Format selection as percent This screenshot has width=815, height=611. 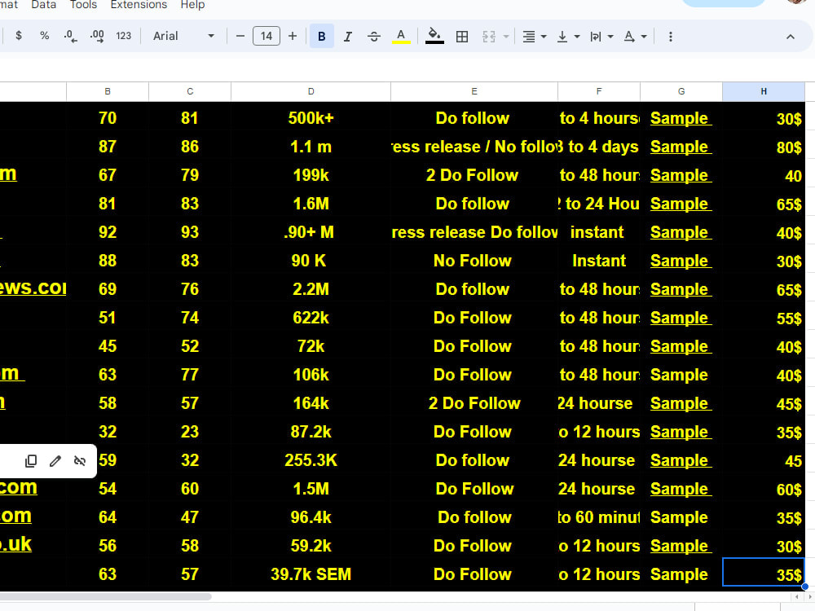(45, 36)
